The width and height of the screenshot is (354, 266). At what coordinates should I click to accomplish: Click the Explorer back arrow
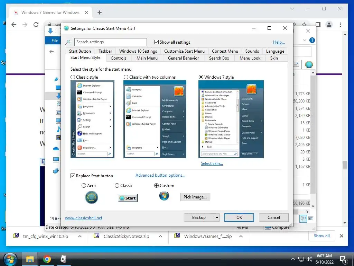click(x=52, y=52)
